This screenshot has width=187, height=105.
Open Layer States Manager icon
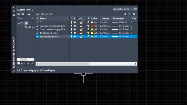(29, 14)
